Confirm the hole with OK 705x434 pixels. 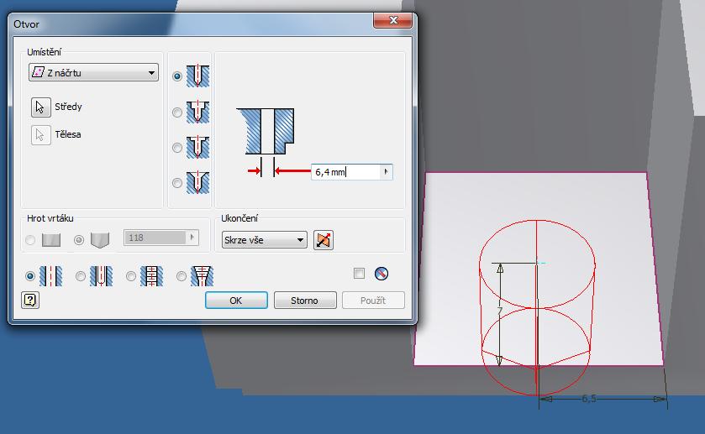(236, 301)
